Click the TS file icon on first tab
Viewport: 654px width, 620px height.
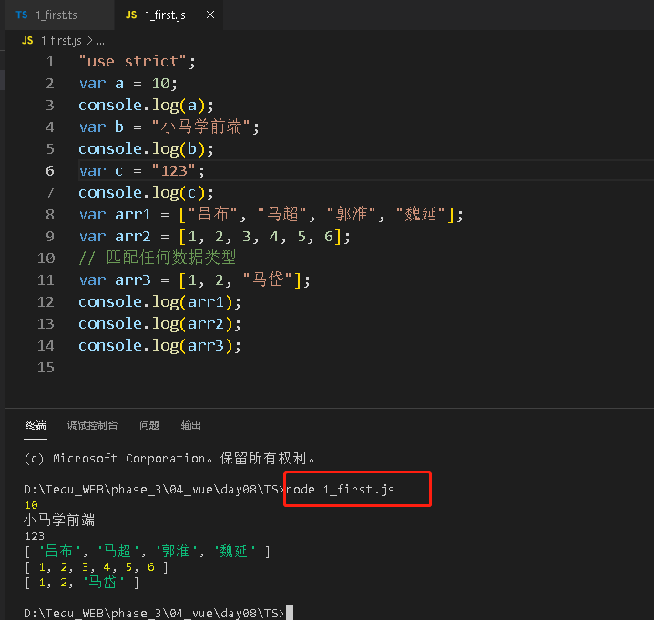pyautogui.click(x=22, y=15)
